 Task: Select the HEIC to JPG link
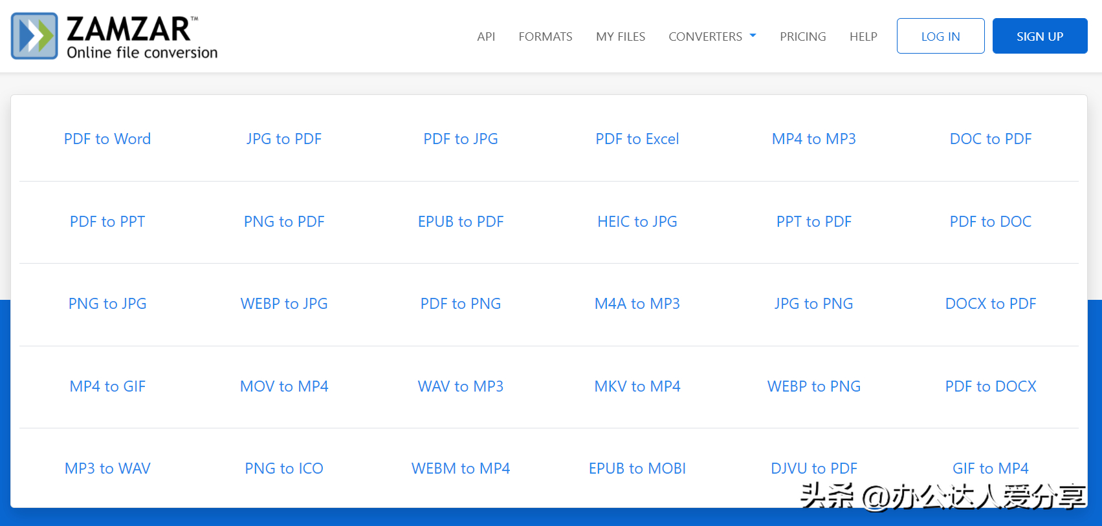coord(637,222)
